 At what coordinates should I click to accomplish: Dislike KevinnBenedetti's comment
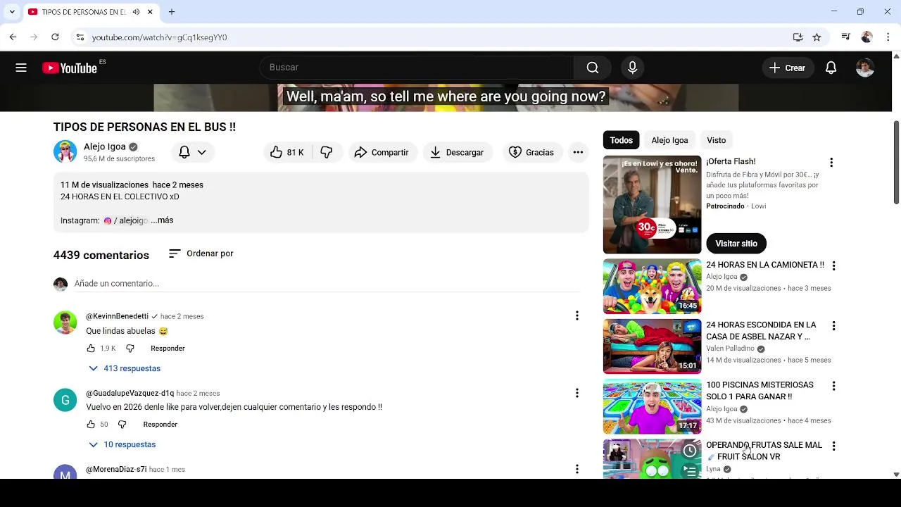coord(130,349)
